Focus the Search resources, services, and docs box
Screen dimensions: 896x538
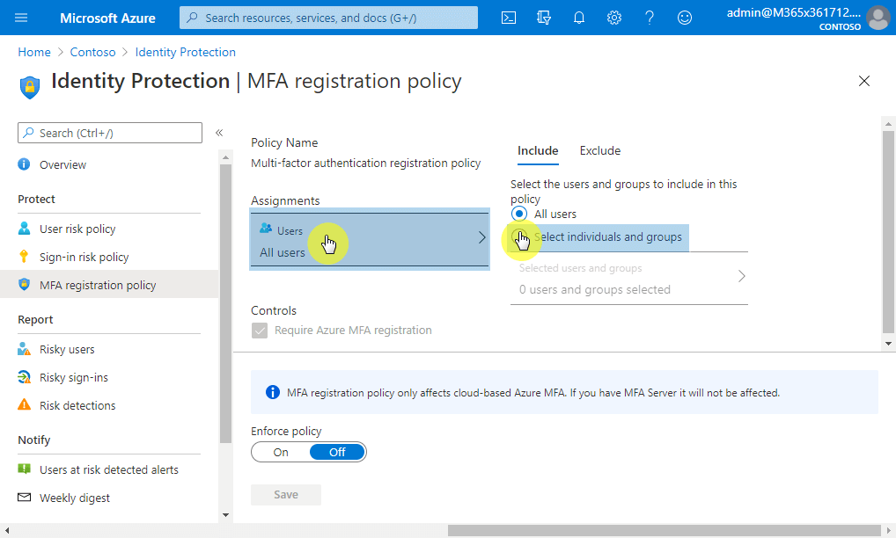[x=328, y=18]
